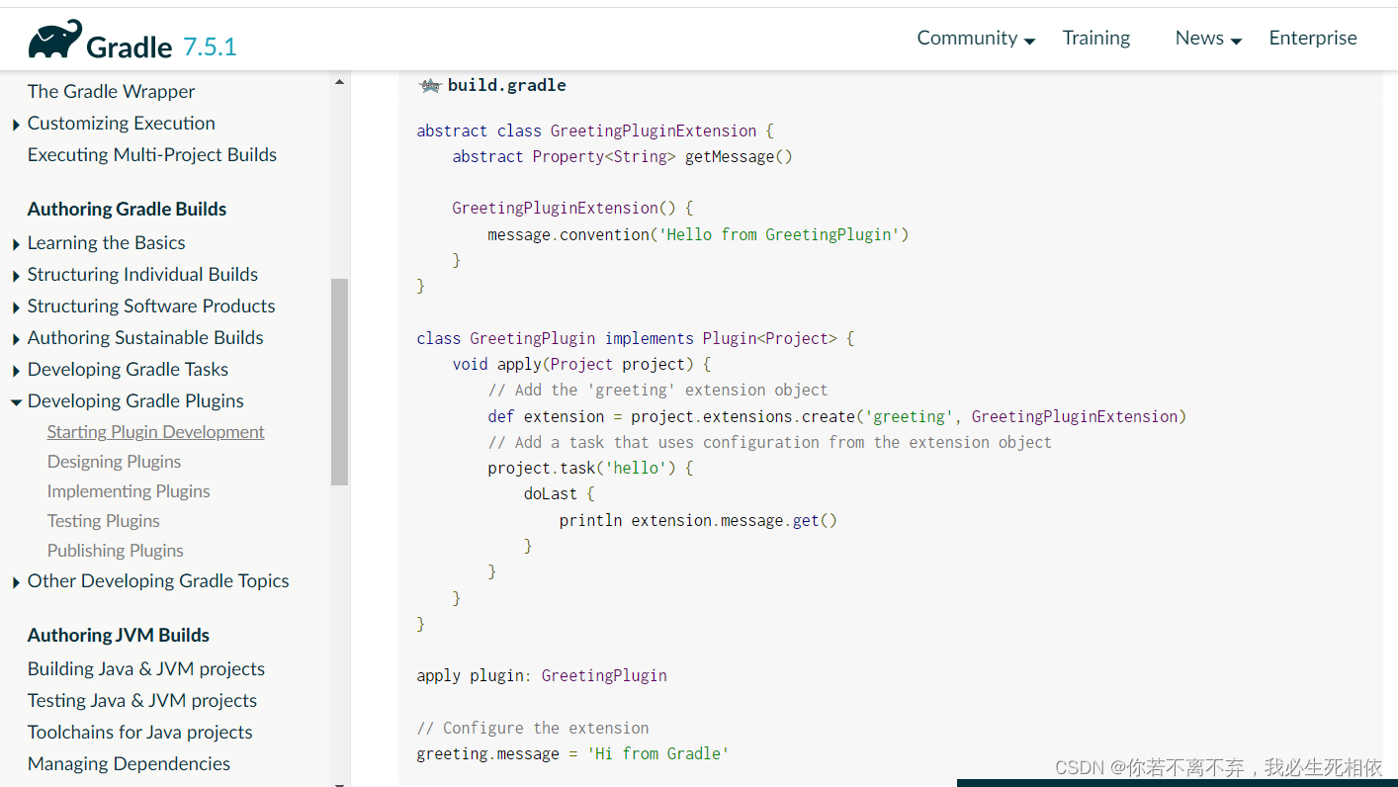Image resolution: width=1398 pixels, height=787 pixels.
Task: Open Building Java & JVM projects
Action: (146, 668)
